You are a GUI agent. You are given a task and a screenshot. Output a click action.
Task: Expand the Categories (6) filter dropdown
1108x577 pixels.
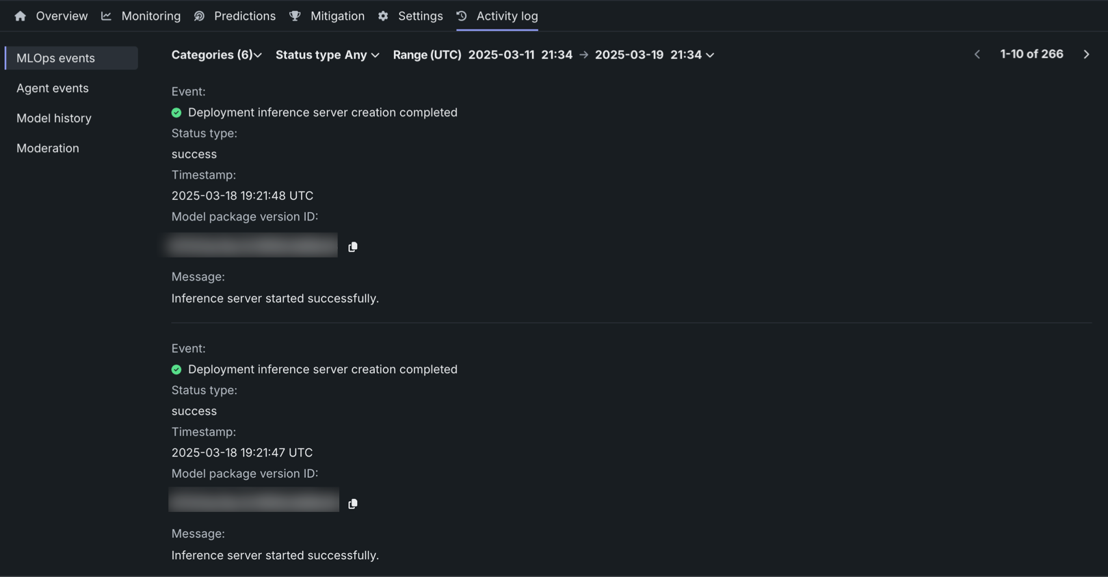pyautogui.click(x=216, y=55)
